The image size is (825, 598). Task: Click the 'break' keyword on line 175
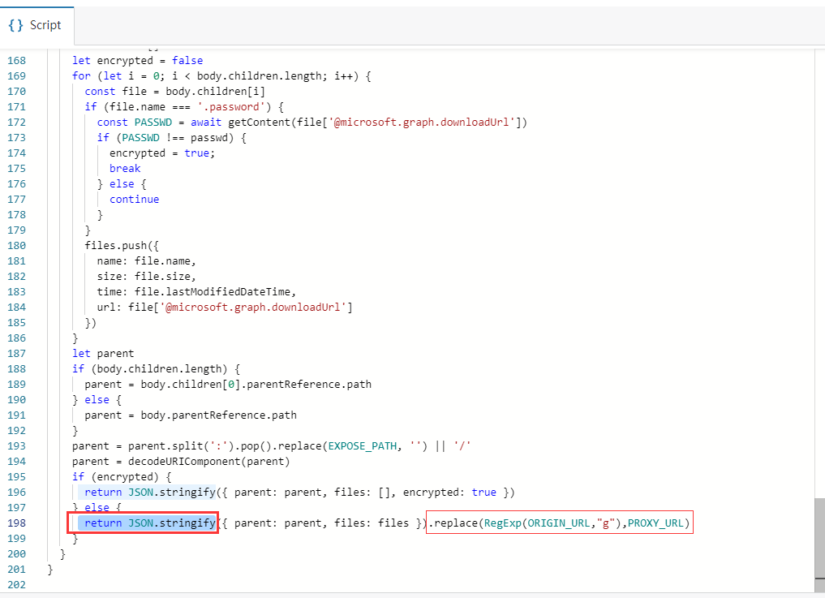tap(125, 169)
